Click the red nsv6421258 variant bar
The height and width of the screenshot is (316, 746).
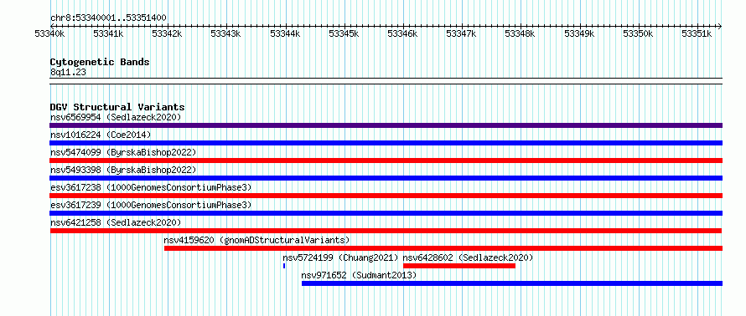386,231
